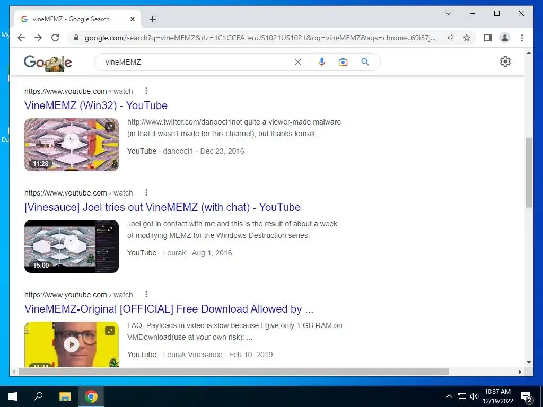Open VineMEMZ-Original [OFFICIAL] Free Download result

coord(169,309)
